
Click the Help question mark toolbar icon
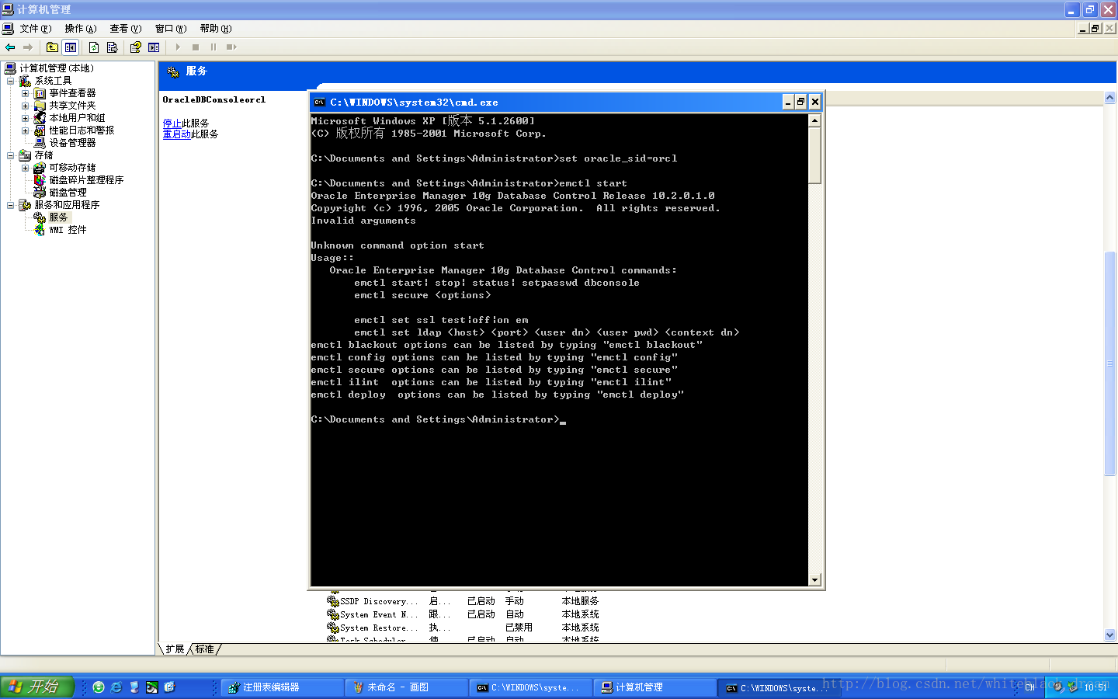pyautogui.click(x=135, y=47)
